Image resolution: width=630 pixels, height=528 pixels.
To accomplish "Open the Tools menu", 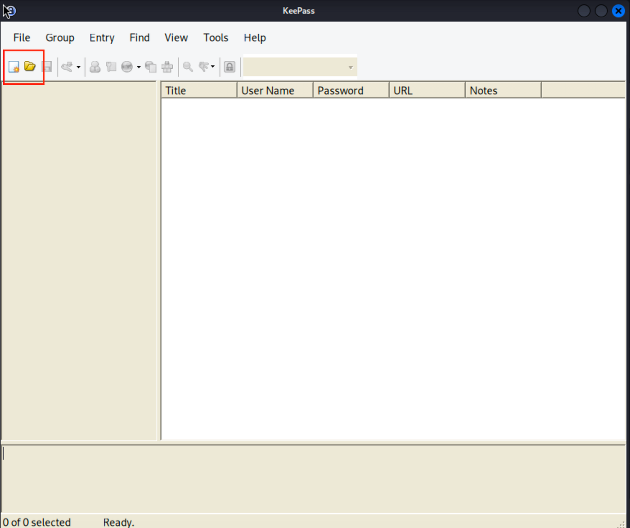I will pos(216,38).
